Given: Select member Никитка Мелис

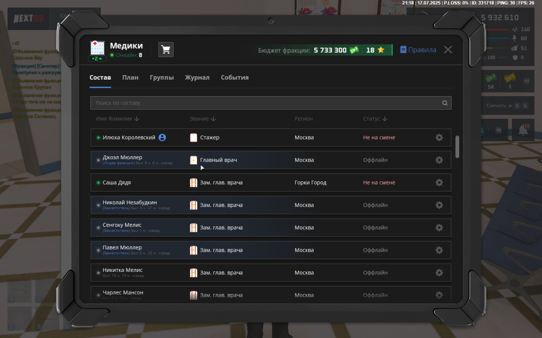Looking at the screenshot, I should pyautogui.click(x=123, y=270).
